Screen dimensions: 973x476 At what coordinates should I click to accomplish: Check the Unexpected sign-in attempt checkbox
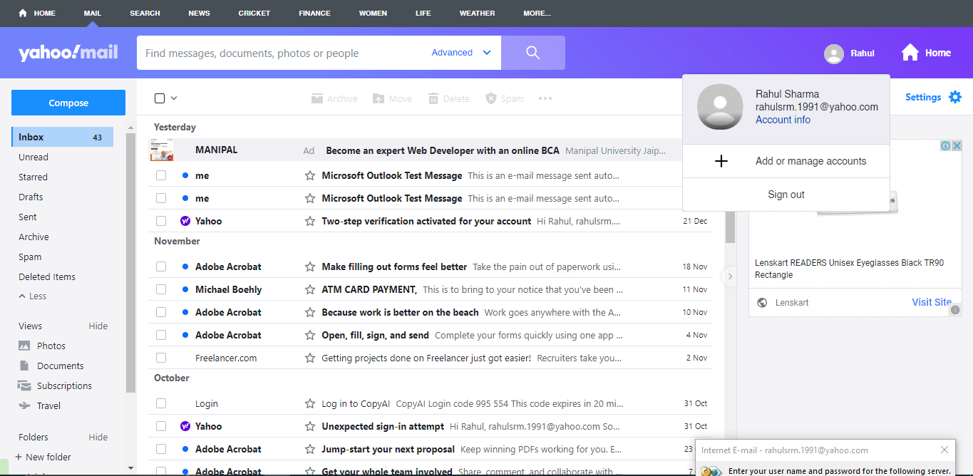(161, 426)
